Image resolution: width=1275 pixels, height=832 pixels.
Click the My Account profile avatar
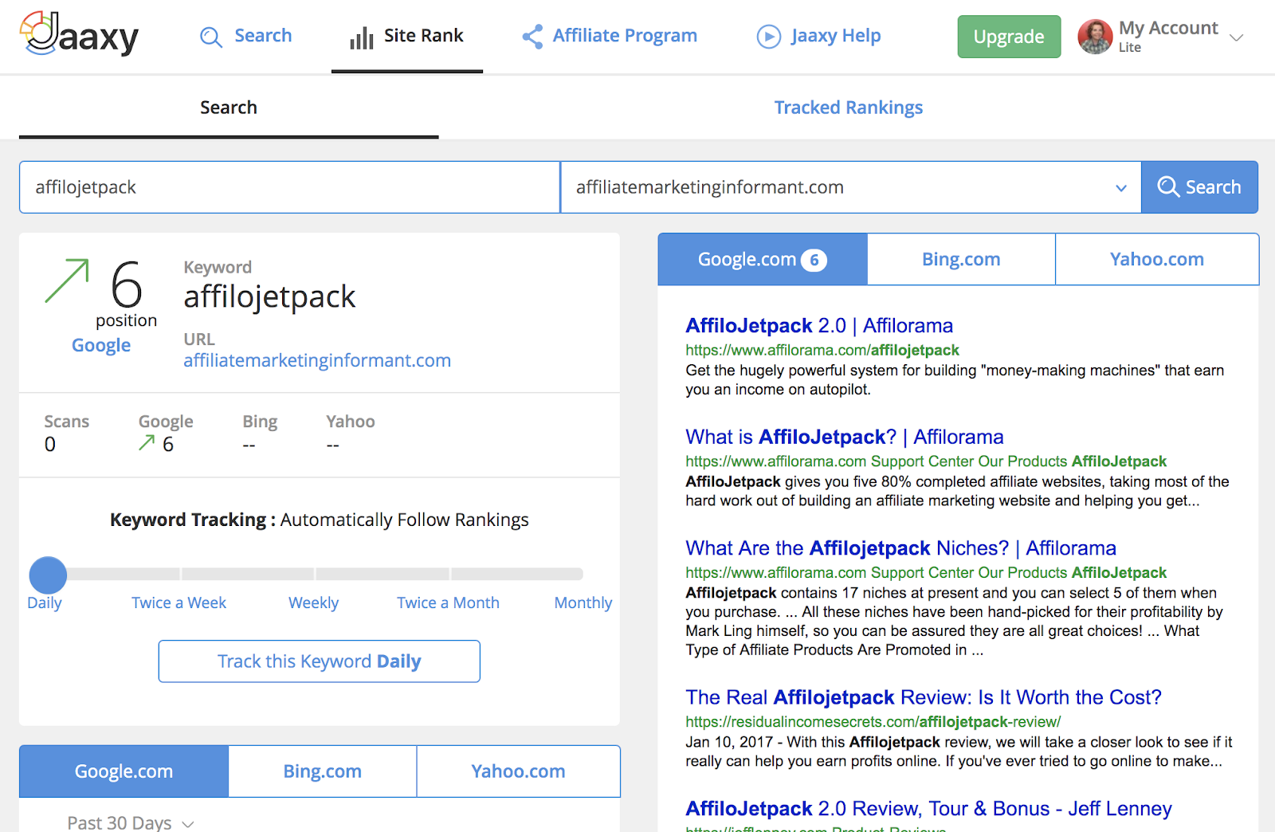tap(1095, 37)
